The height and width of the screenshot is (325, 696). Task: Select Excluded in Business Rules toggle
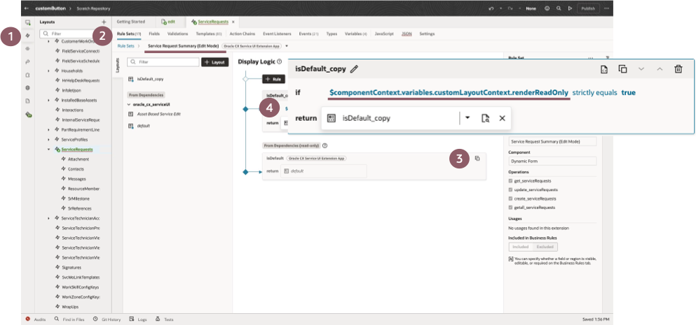pyautogui.click(x=545, y=247)
